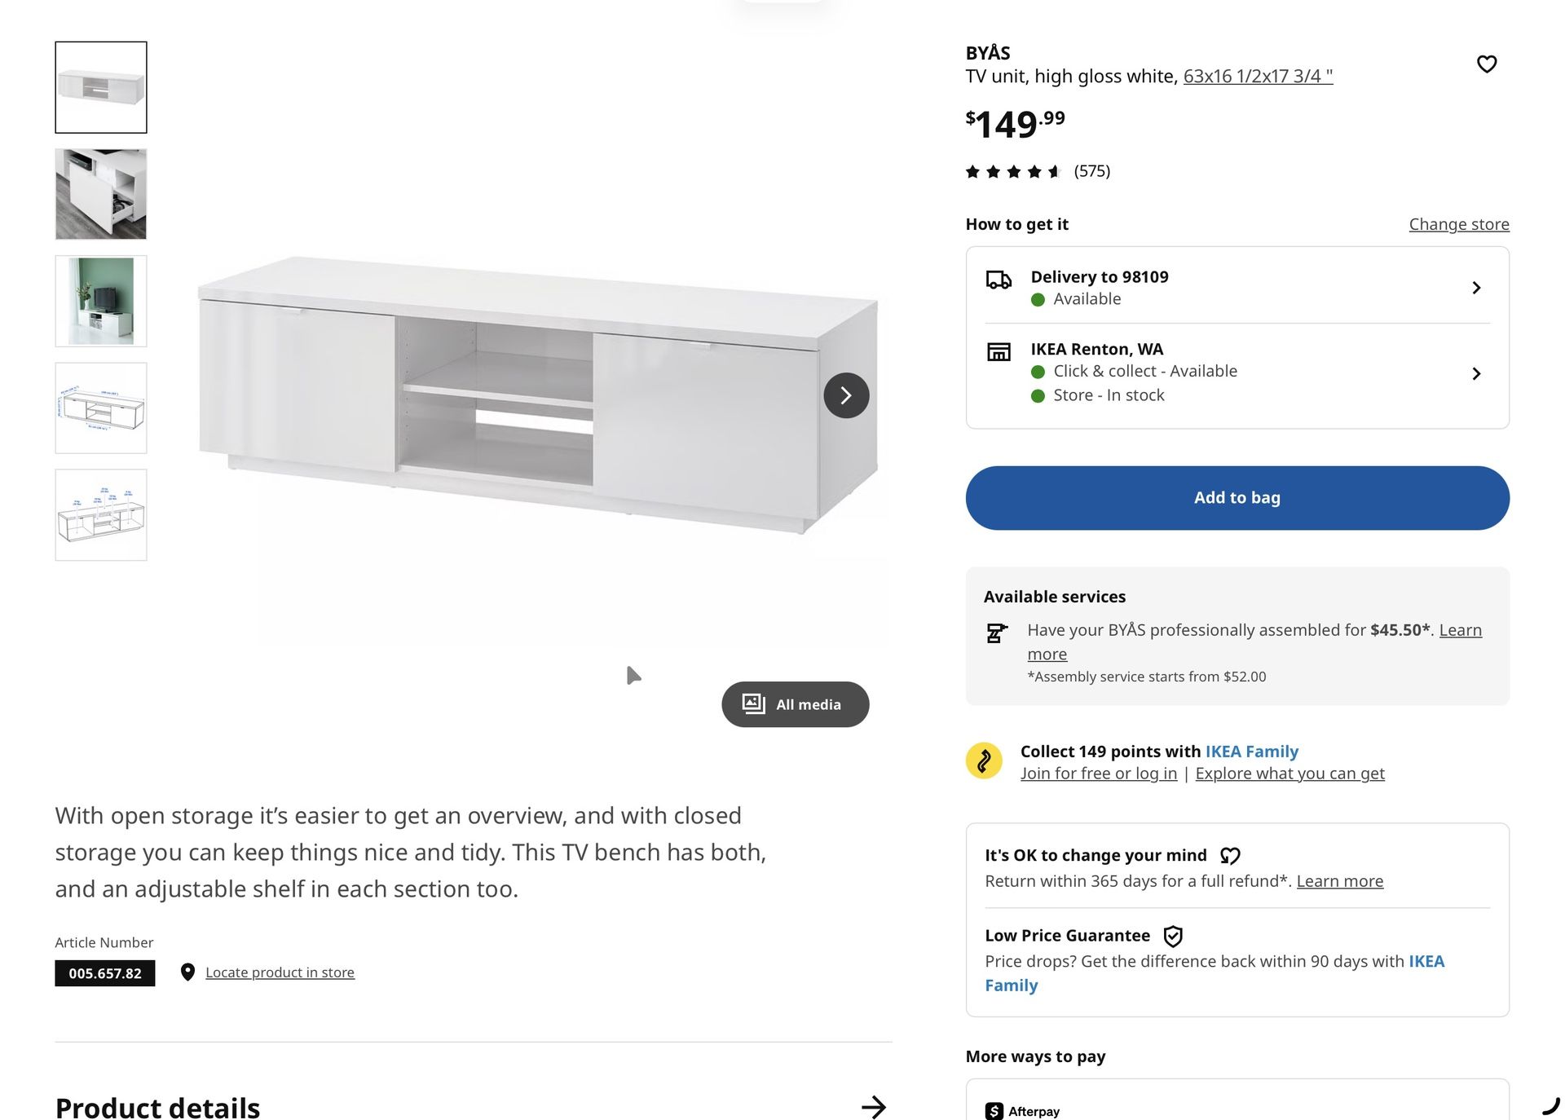Click the delivery truck icon
This screenshot has height=1120, width=1565.
point(999,280)
